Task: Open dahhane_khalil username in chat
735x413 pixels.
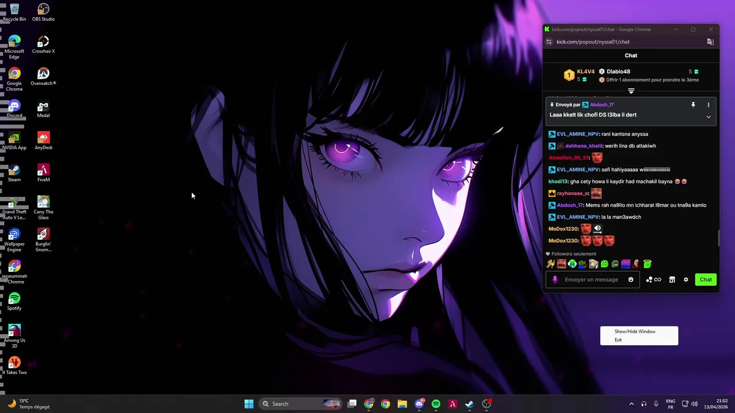Action: coord(583,146)
